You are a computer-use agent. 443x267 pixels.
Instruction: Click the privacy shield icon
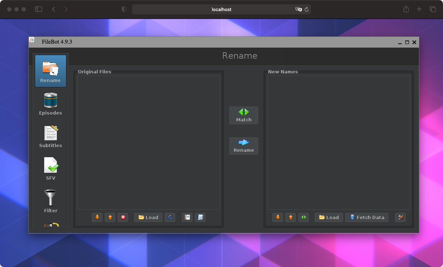(x=124, y=9)
